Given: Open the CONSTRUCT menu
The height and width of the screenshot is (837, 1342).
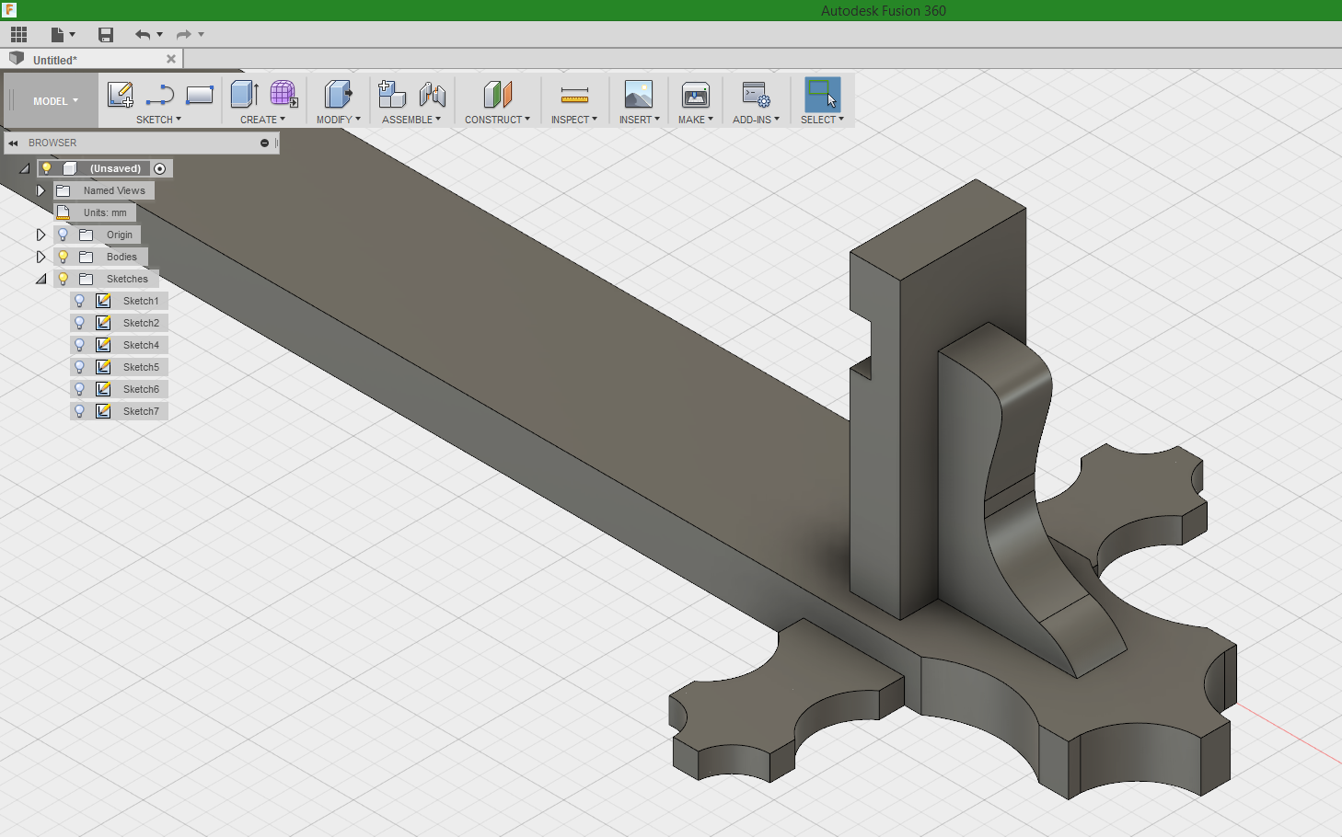Looking at the screenshot, I should 497,120.
